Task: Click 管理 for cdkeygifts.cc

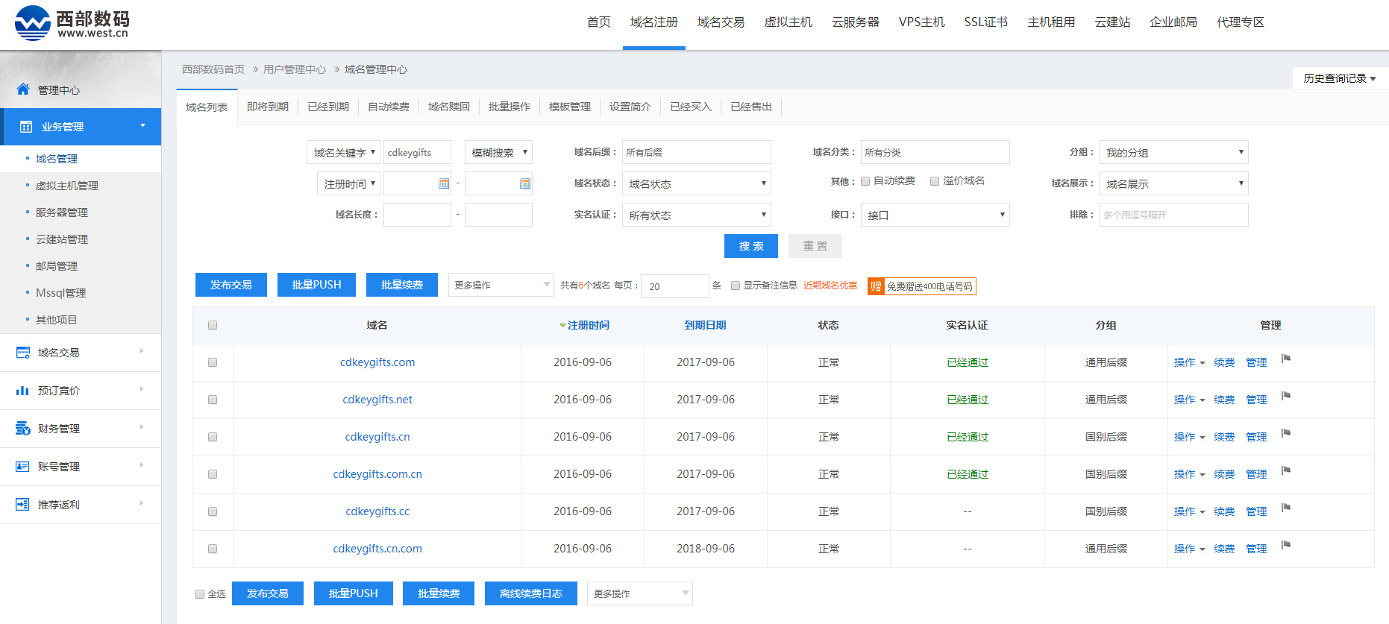Action: pyautogui.click(x=1256, y=511)
